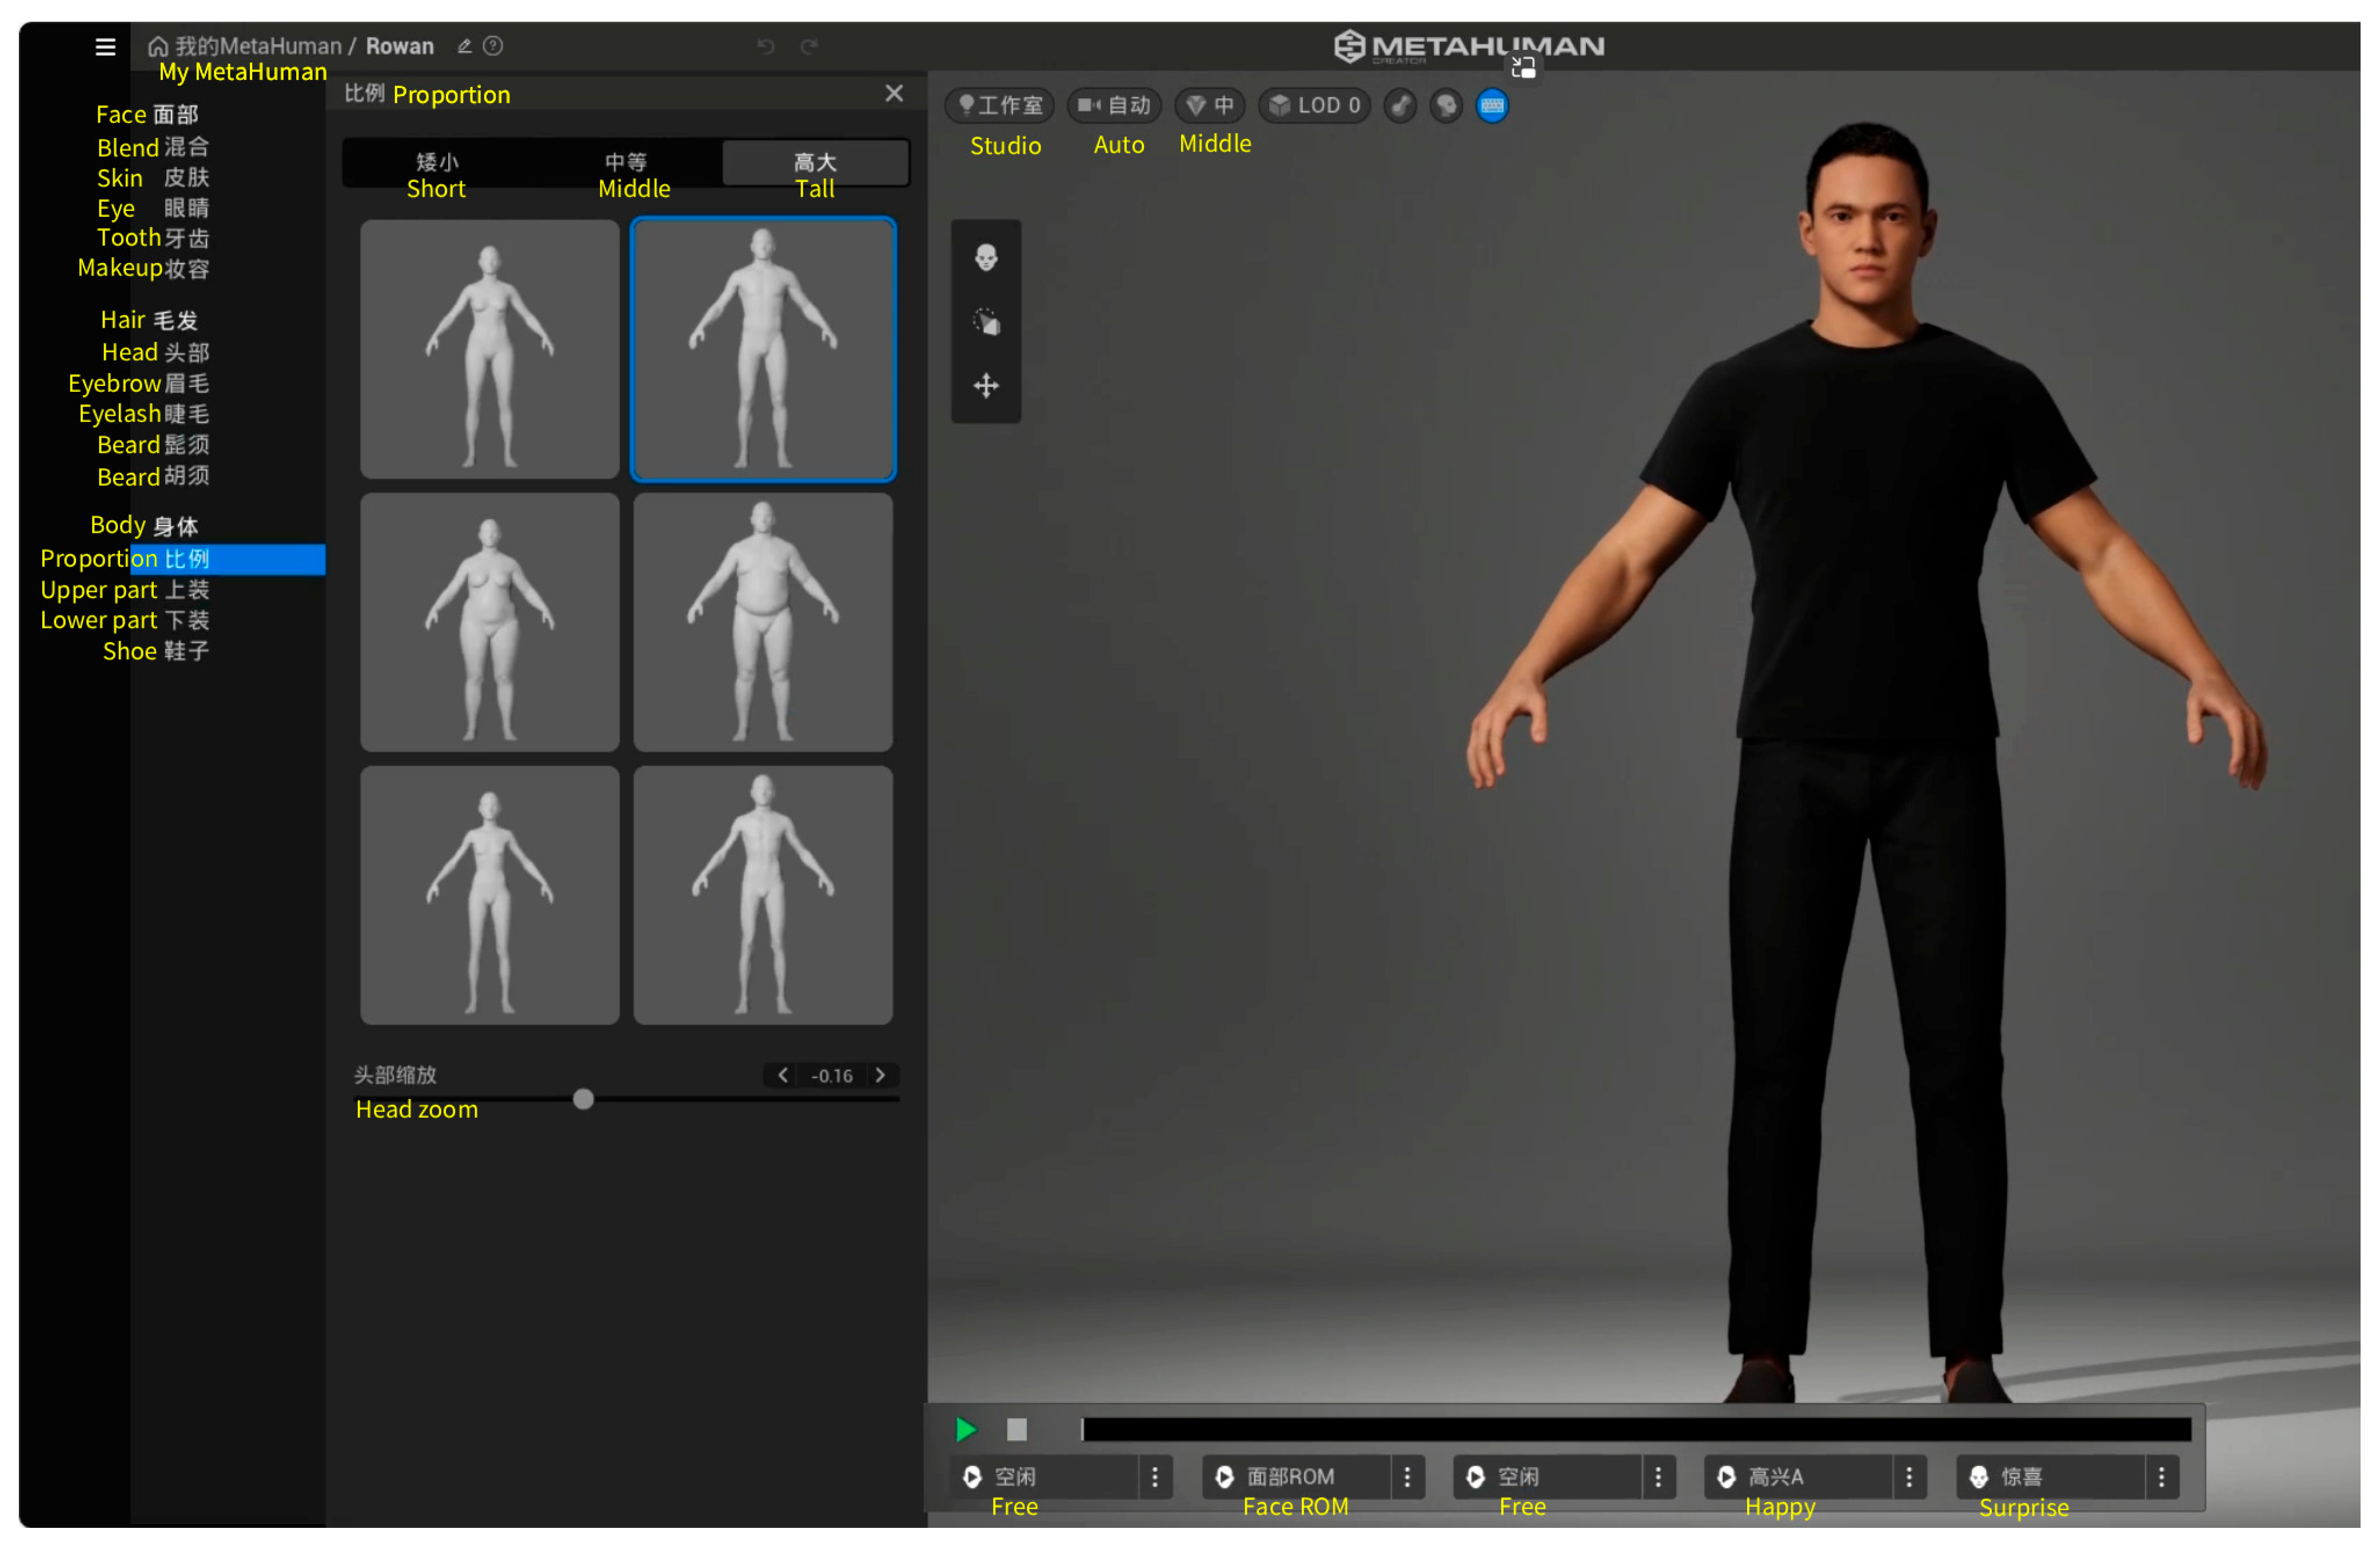2380x1545 pixels.
Task: Open the My MetaHuman breadcrumb link
Action: coord(258,46)
